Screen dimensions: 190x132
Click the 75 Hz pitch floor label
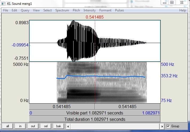(x=166, y=100)
